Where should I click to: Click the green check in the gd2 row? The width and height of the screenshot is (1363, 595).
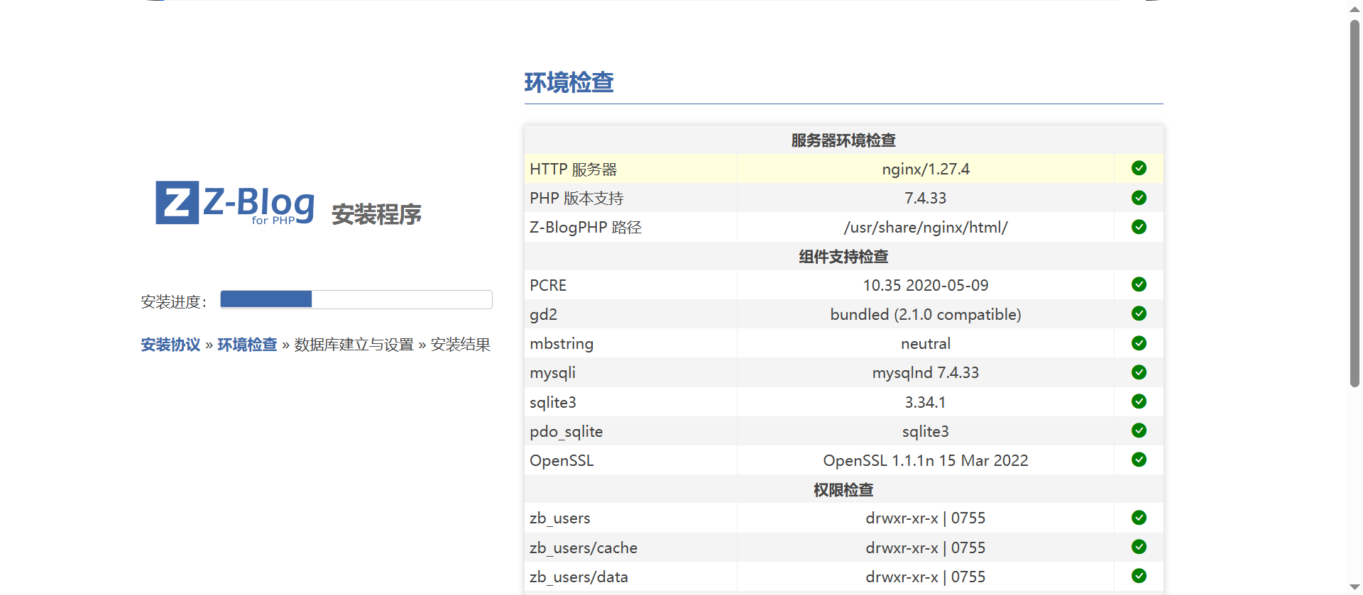tap(1139, 313)
